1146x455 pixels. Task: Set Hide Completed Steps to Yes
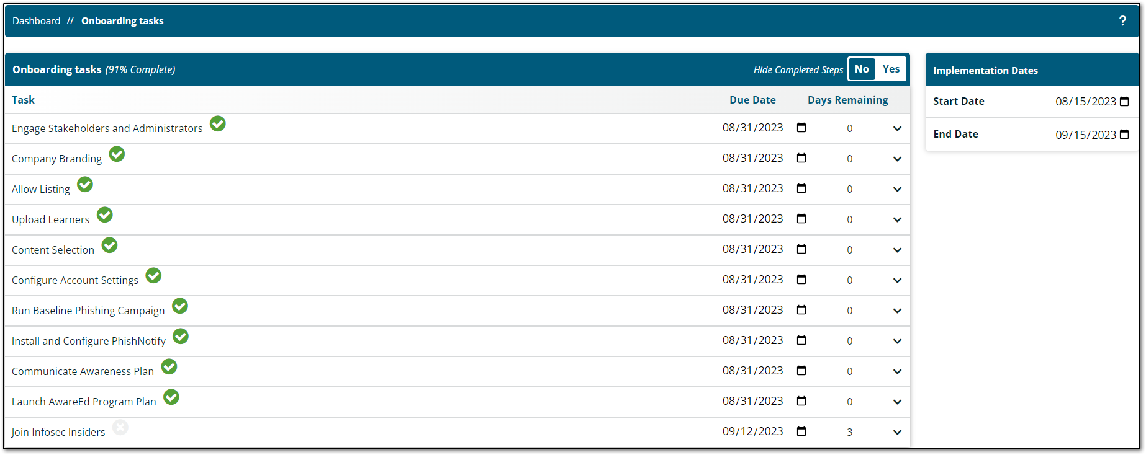pyautogui.click(x=891, y=69)
